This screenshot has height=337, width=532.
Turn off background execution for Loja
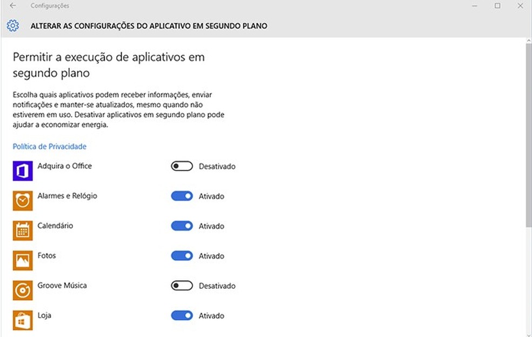(x=182, y=315)
